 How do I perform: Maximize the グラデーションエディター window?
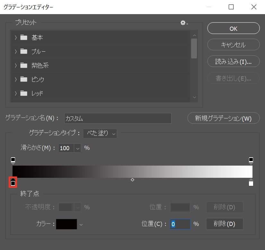coord(231,7)
